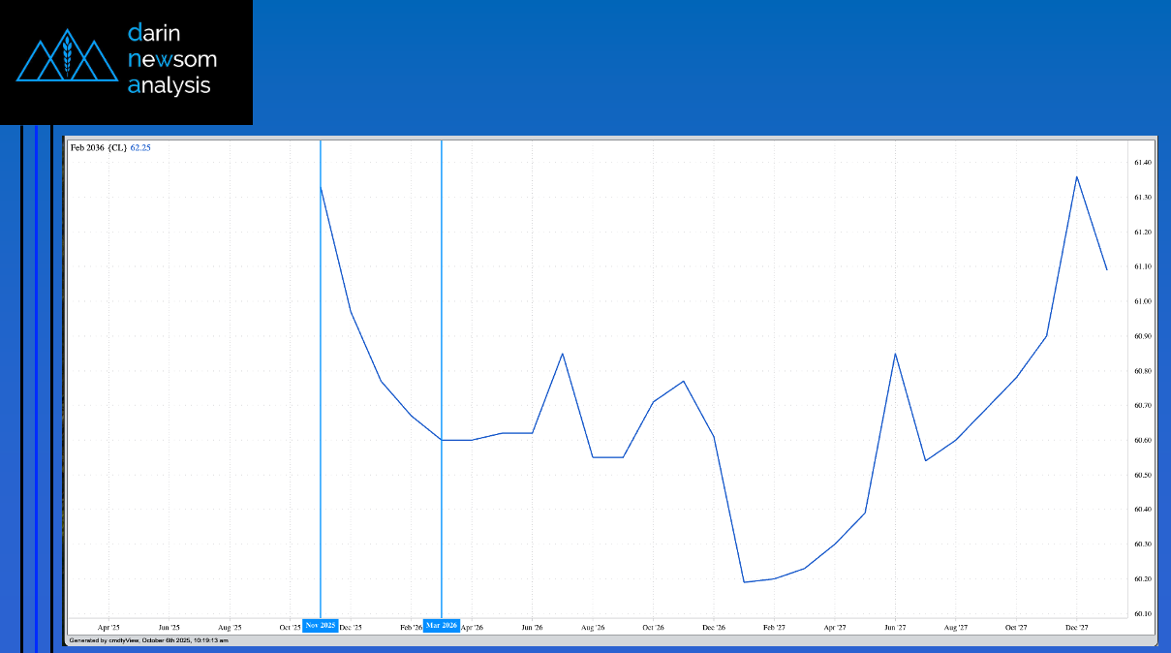
Task: Click the Jun '26 x-axis label
Action: pyautogui.click(x=532, y=628)
